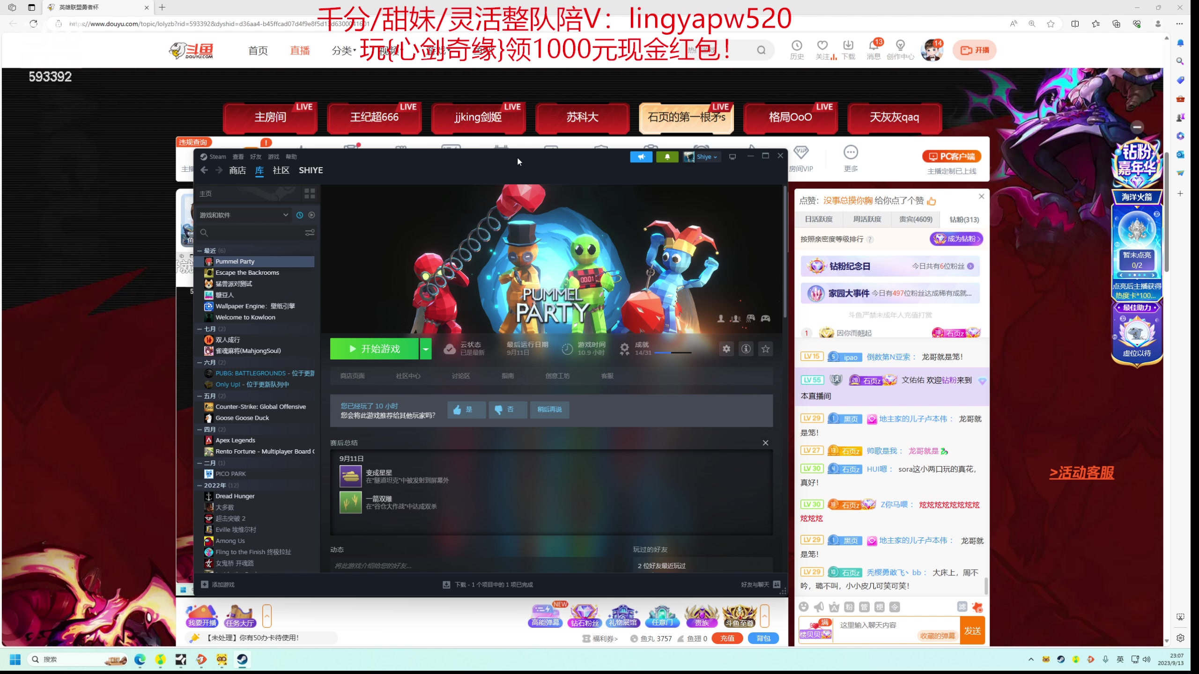Click 充值 recharge button

[727, 638]
